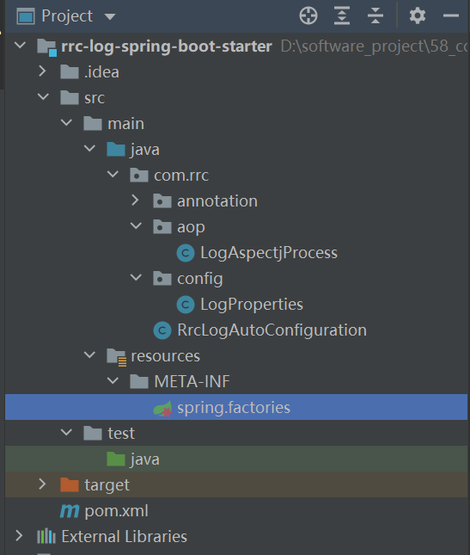The image size is (470, 555).
Task: Select the LogProperties class
Action: tap(252, 305)
